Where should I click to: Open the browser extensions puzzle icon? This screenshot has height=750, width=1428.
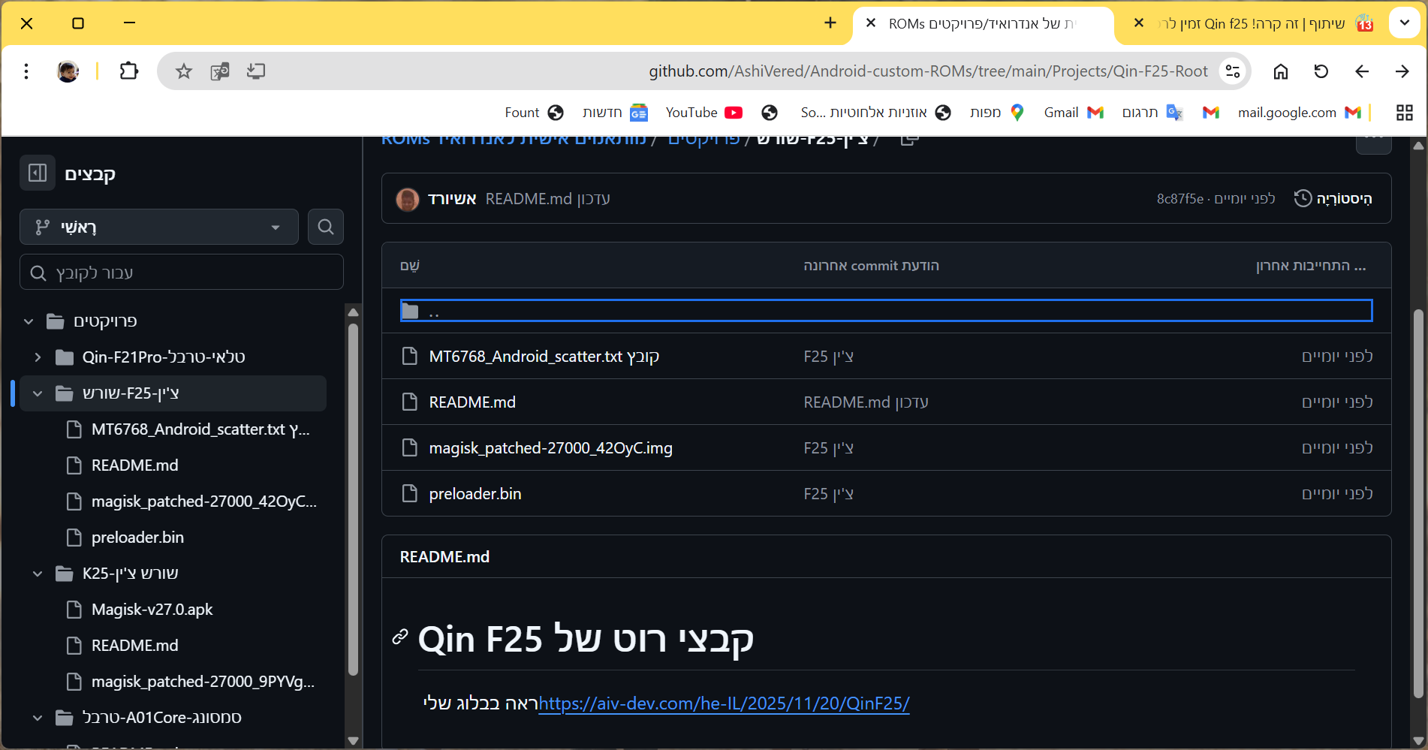pyautogui.click(x=129, y=71)
